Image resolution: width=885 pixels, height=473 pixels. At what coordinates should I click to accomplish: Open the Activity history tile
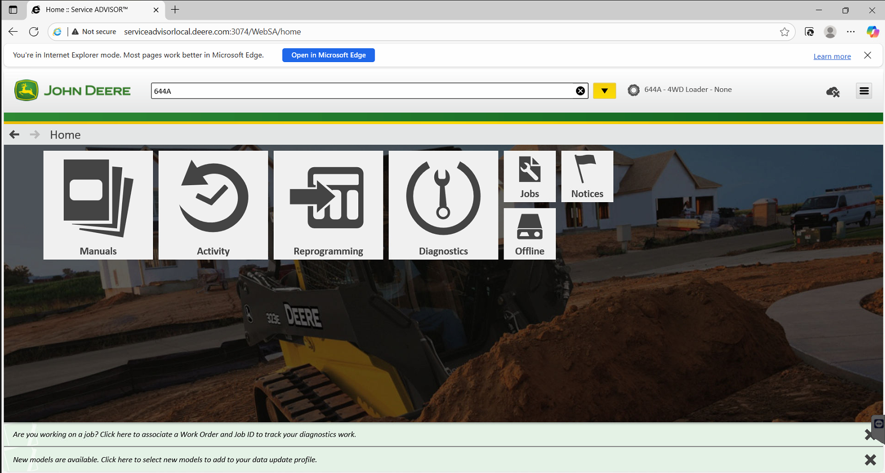pyautogui.click(x=213, y=205)
